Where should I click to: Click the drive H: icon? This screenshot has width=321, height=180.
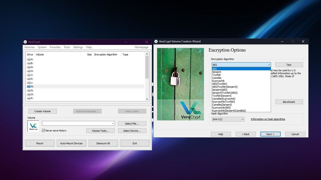coord(29,71)
